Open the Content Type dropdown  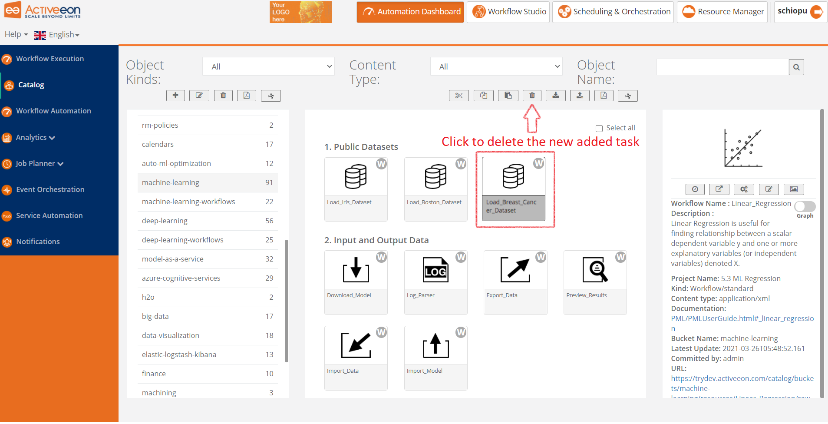496,66
